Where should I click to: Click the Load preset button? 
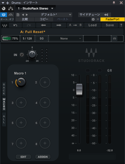point(93,25)
